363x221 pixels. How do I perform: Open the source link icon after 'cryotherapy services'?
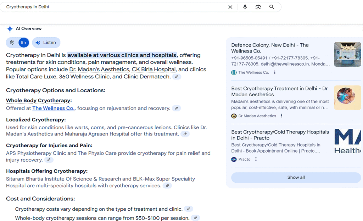coord(167,186)
